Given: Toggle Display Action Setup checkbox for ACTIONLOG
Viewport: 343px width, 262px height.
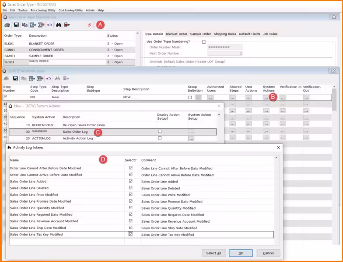Looking at the screenshot, I should pos(160,138).
